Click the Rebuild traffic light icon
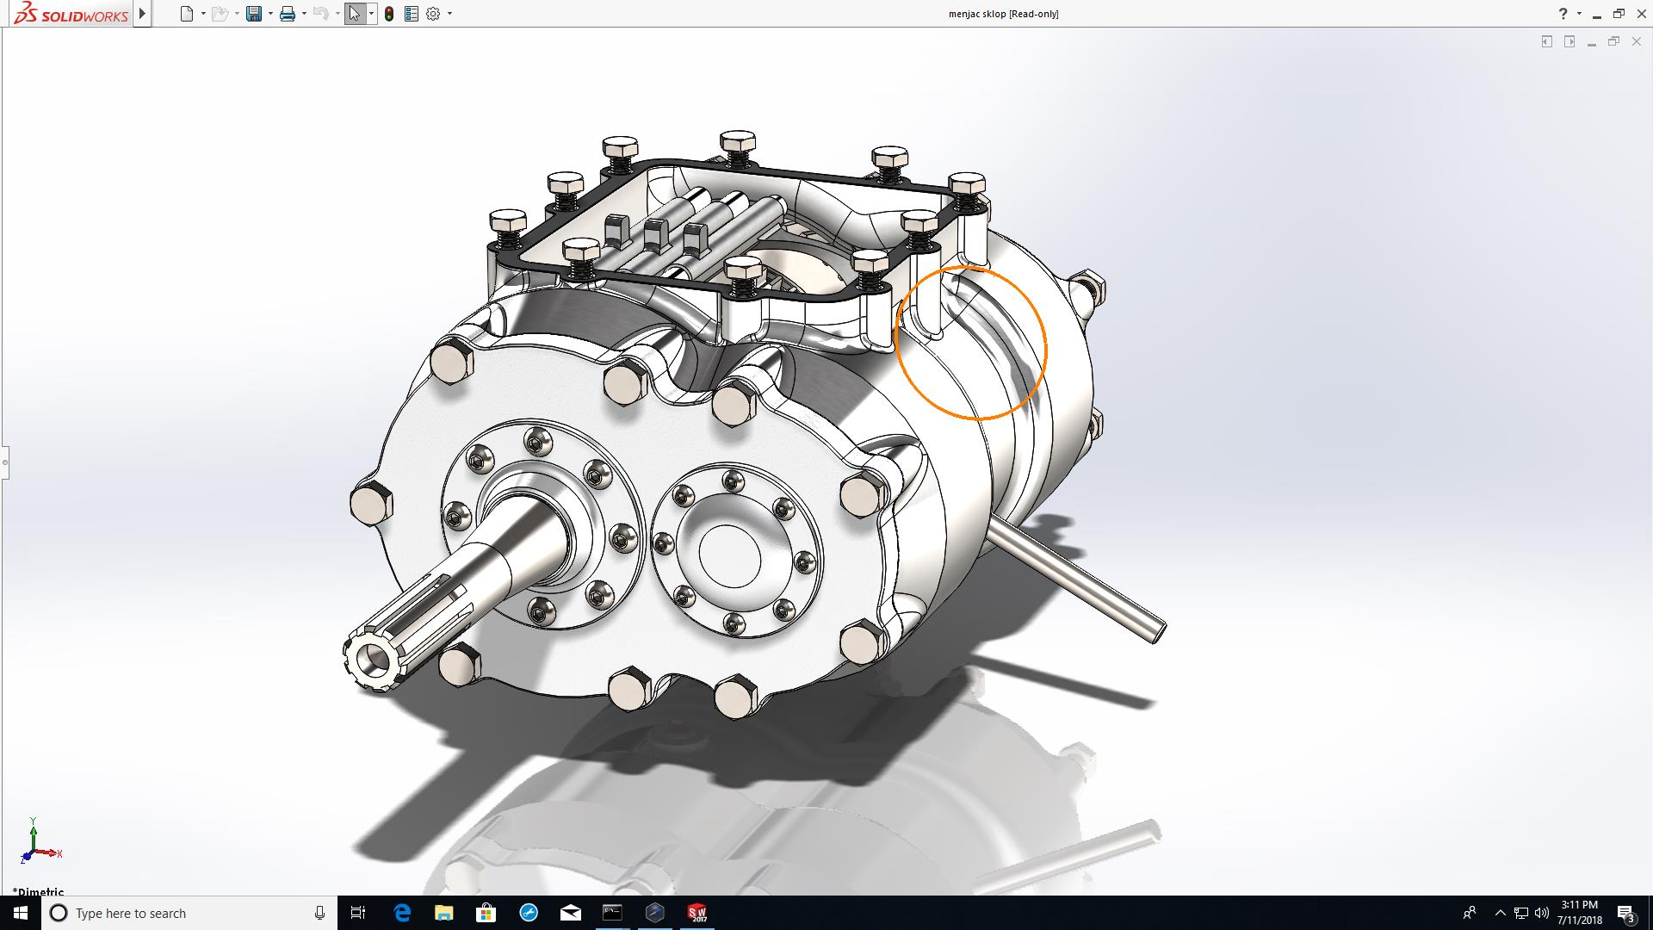Screen dimensions: 1653x930 click(x=389, y=14)
